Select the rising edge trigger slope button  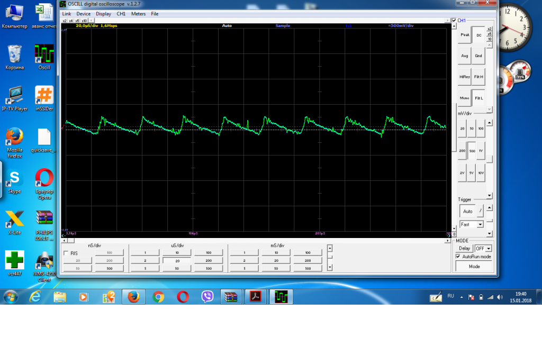point(480,211)
